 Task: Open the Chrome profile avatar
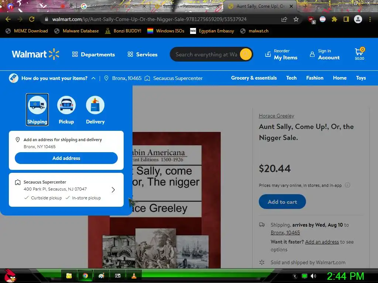pyautogui.click(x=358, y=19)
